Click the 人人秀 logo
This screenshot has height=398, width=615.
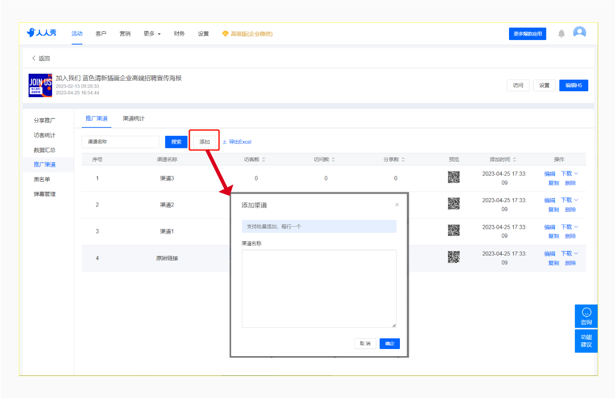(41, 32)
